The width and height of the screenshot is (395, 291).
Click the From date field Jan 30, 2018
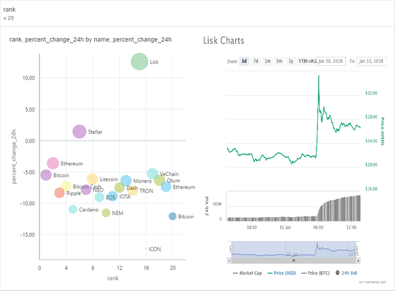click(331, 61)
